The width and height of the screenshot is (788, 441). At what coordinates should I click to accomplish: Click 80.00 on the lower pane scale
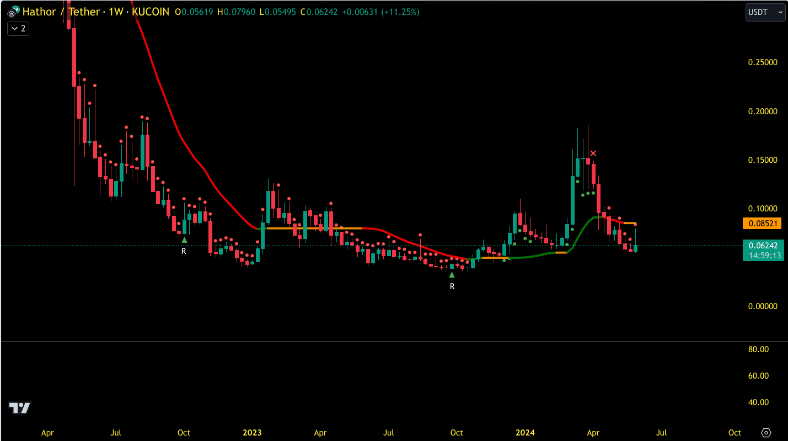(758, 349)
